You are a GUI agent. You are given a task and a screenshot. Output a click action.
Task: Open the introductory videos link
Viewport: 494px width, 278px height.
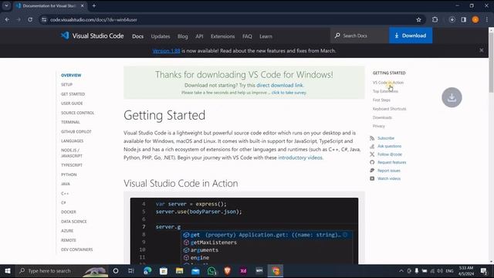[300, 158]
